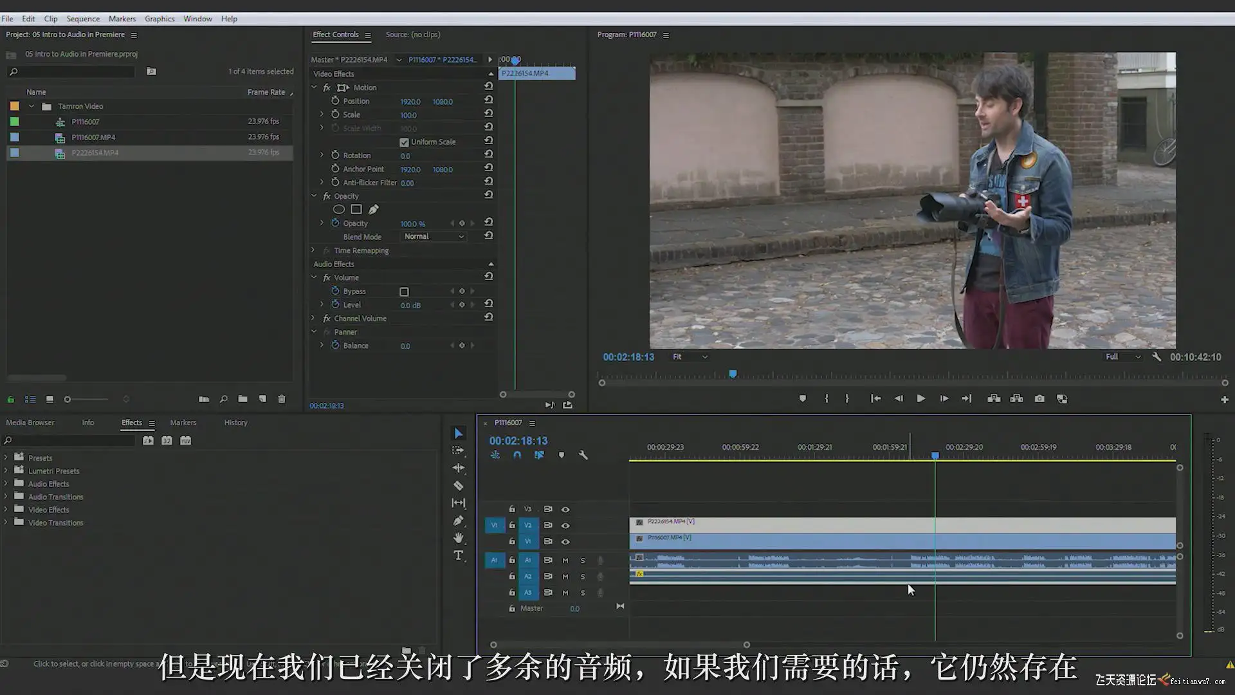This screenshot has width=1235, height=695.
Task: Enable the Volume Bypass checkbox
Action: pyautogui.click(x=404, y=292)
